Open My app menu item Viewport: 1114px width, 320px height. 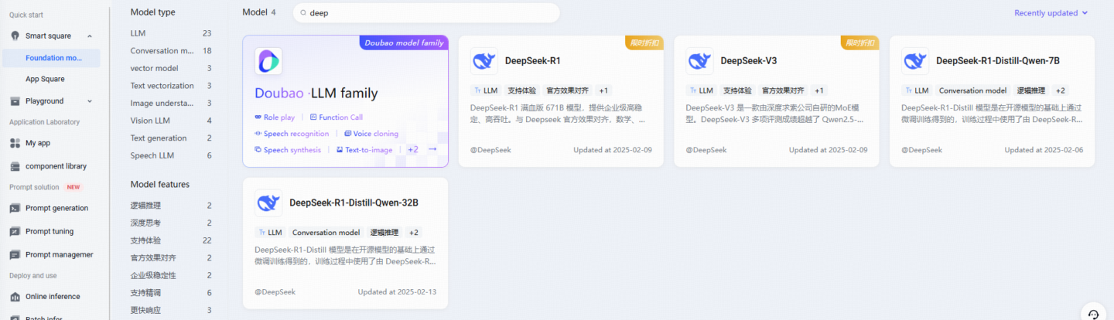pos(38,143)
